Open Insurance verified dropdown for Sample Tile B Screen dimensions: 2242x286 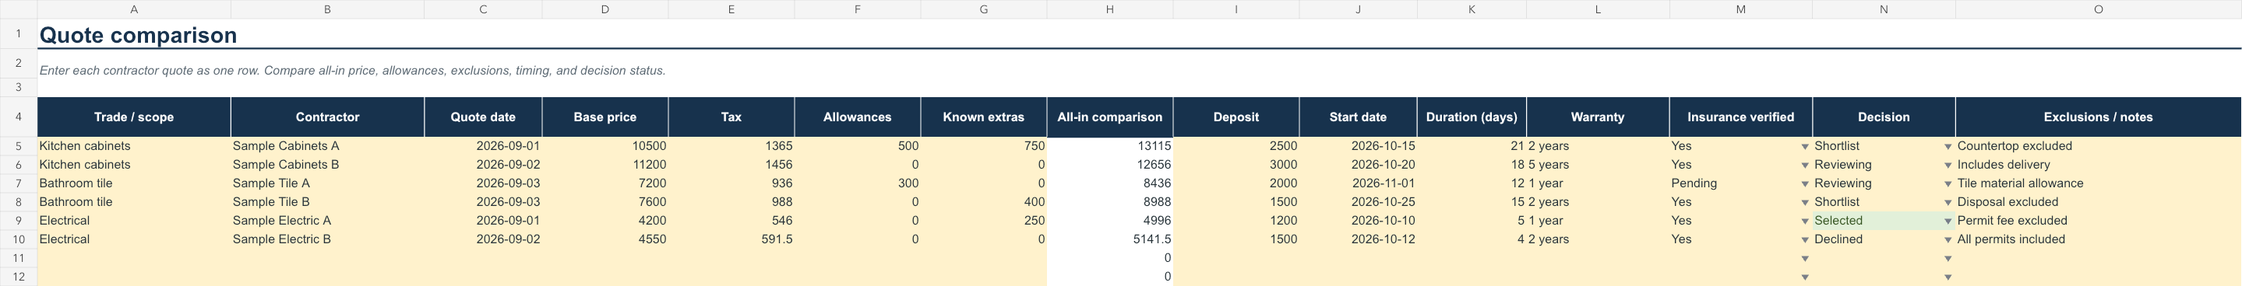(x=1804, y=203)
